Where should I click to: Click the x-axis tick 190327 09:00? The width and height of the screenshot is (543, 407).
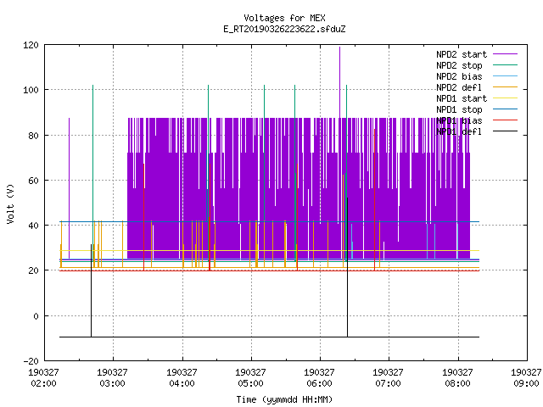[526, 377]
